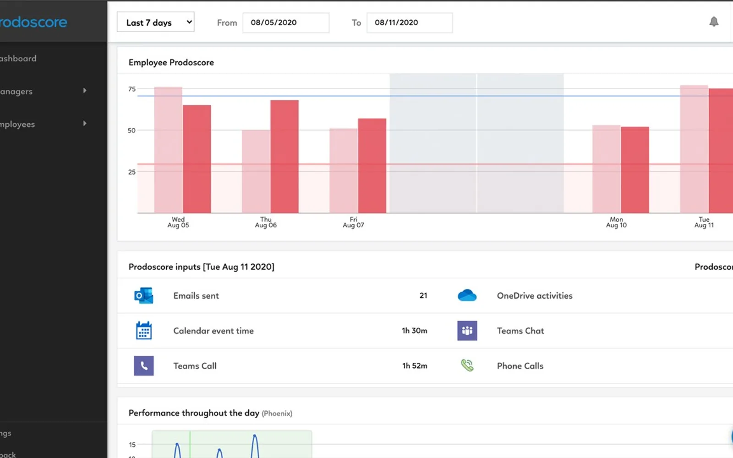This screenshot has height=458, width=733.
Task: Click the Mon Aug 10 axis label
Action: pyautogui.click(x=616, y=222)
